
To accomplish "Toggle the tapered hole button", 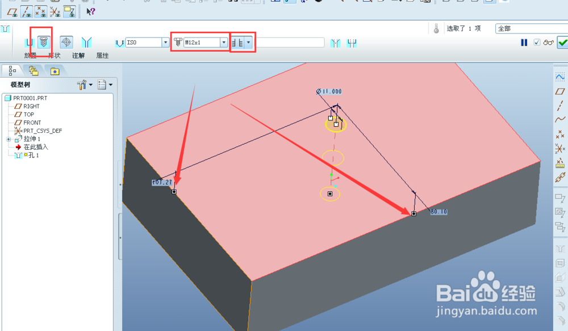I will pyautogui.click(x=86, y=43).
